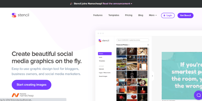The width and height of the screenshot is (202, 101).
Task: Open the Features menu item
Action: [98, 15]
